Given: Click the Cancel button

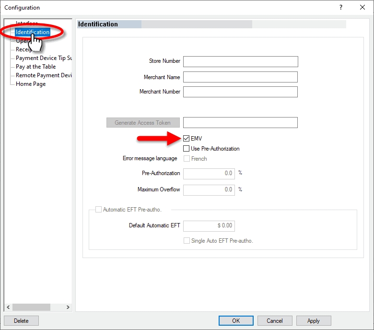Looking at the screenshot, I should [275, 321].
